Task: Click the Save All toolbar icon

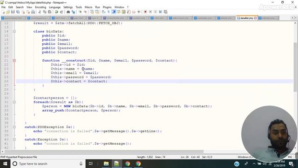Action: click(18, 12)
